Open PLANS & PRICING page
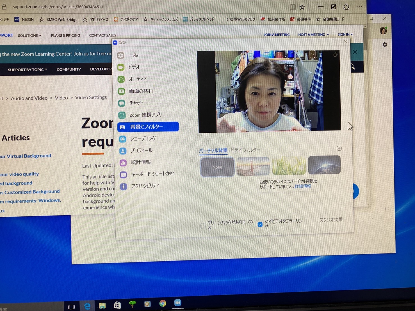The width and height of the screenshot is (415, 311). (65, 36)
